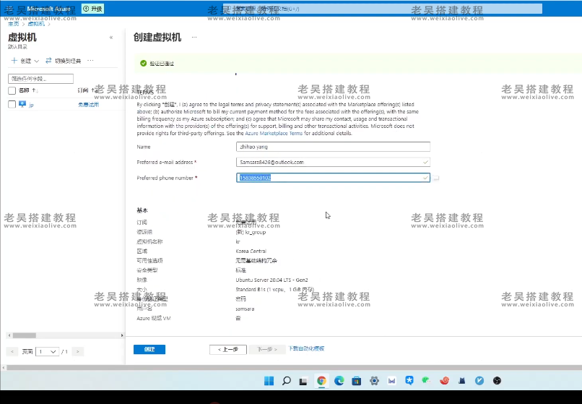This screenshot has width=582, height=404.
Task: Open Microsoft Edge from taskbar
Action: point(339,381)
